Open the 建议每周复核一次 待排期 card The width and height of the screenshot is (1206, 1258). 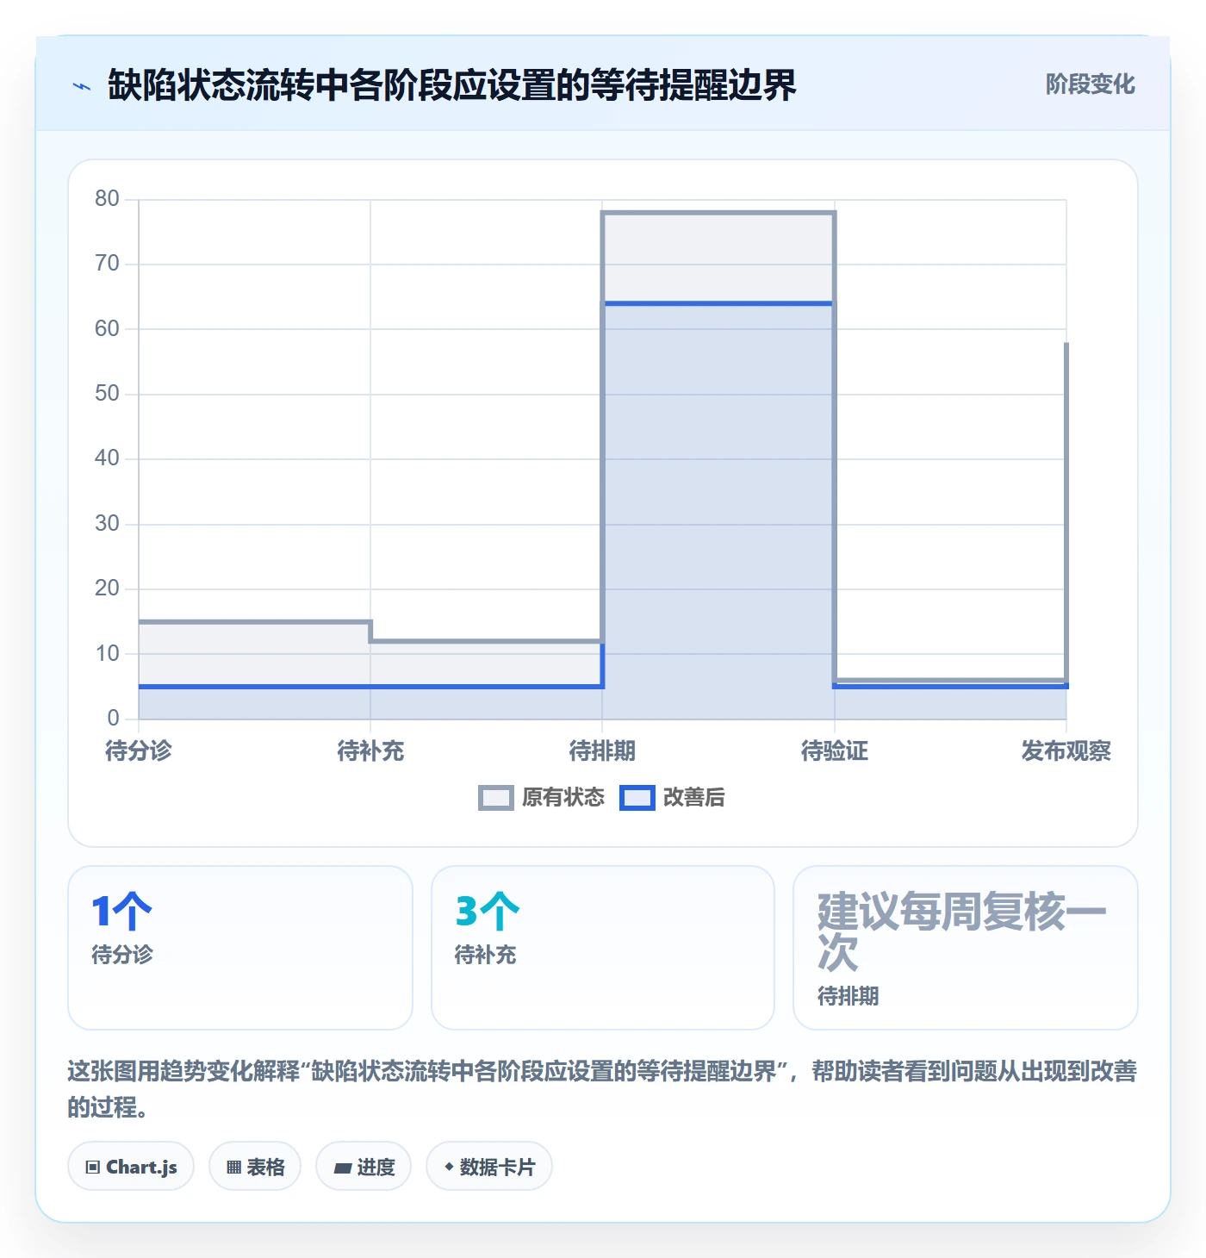pyautogui.click(x=966, y=948)
